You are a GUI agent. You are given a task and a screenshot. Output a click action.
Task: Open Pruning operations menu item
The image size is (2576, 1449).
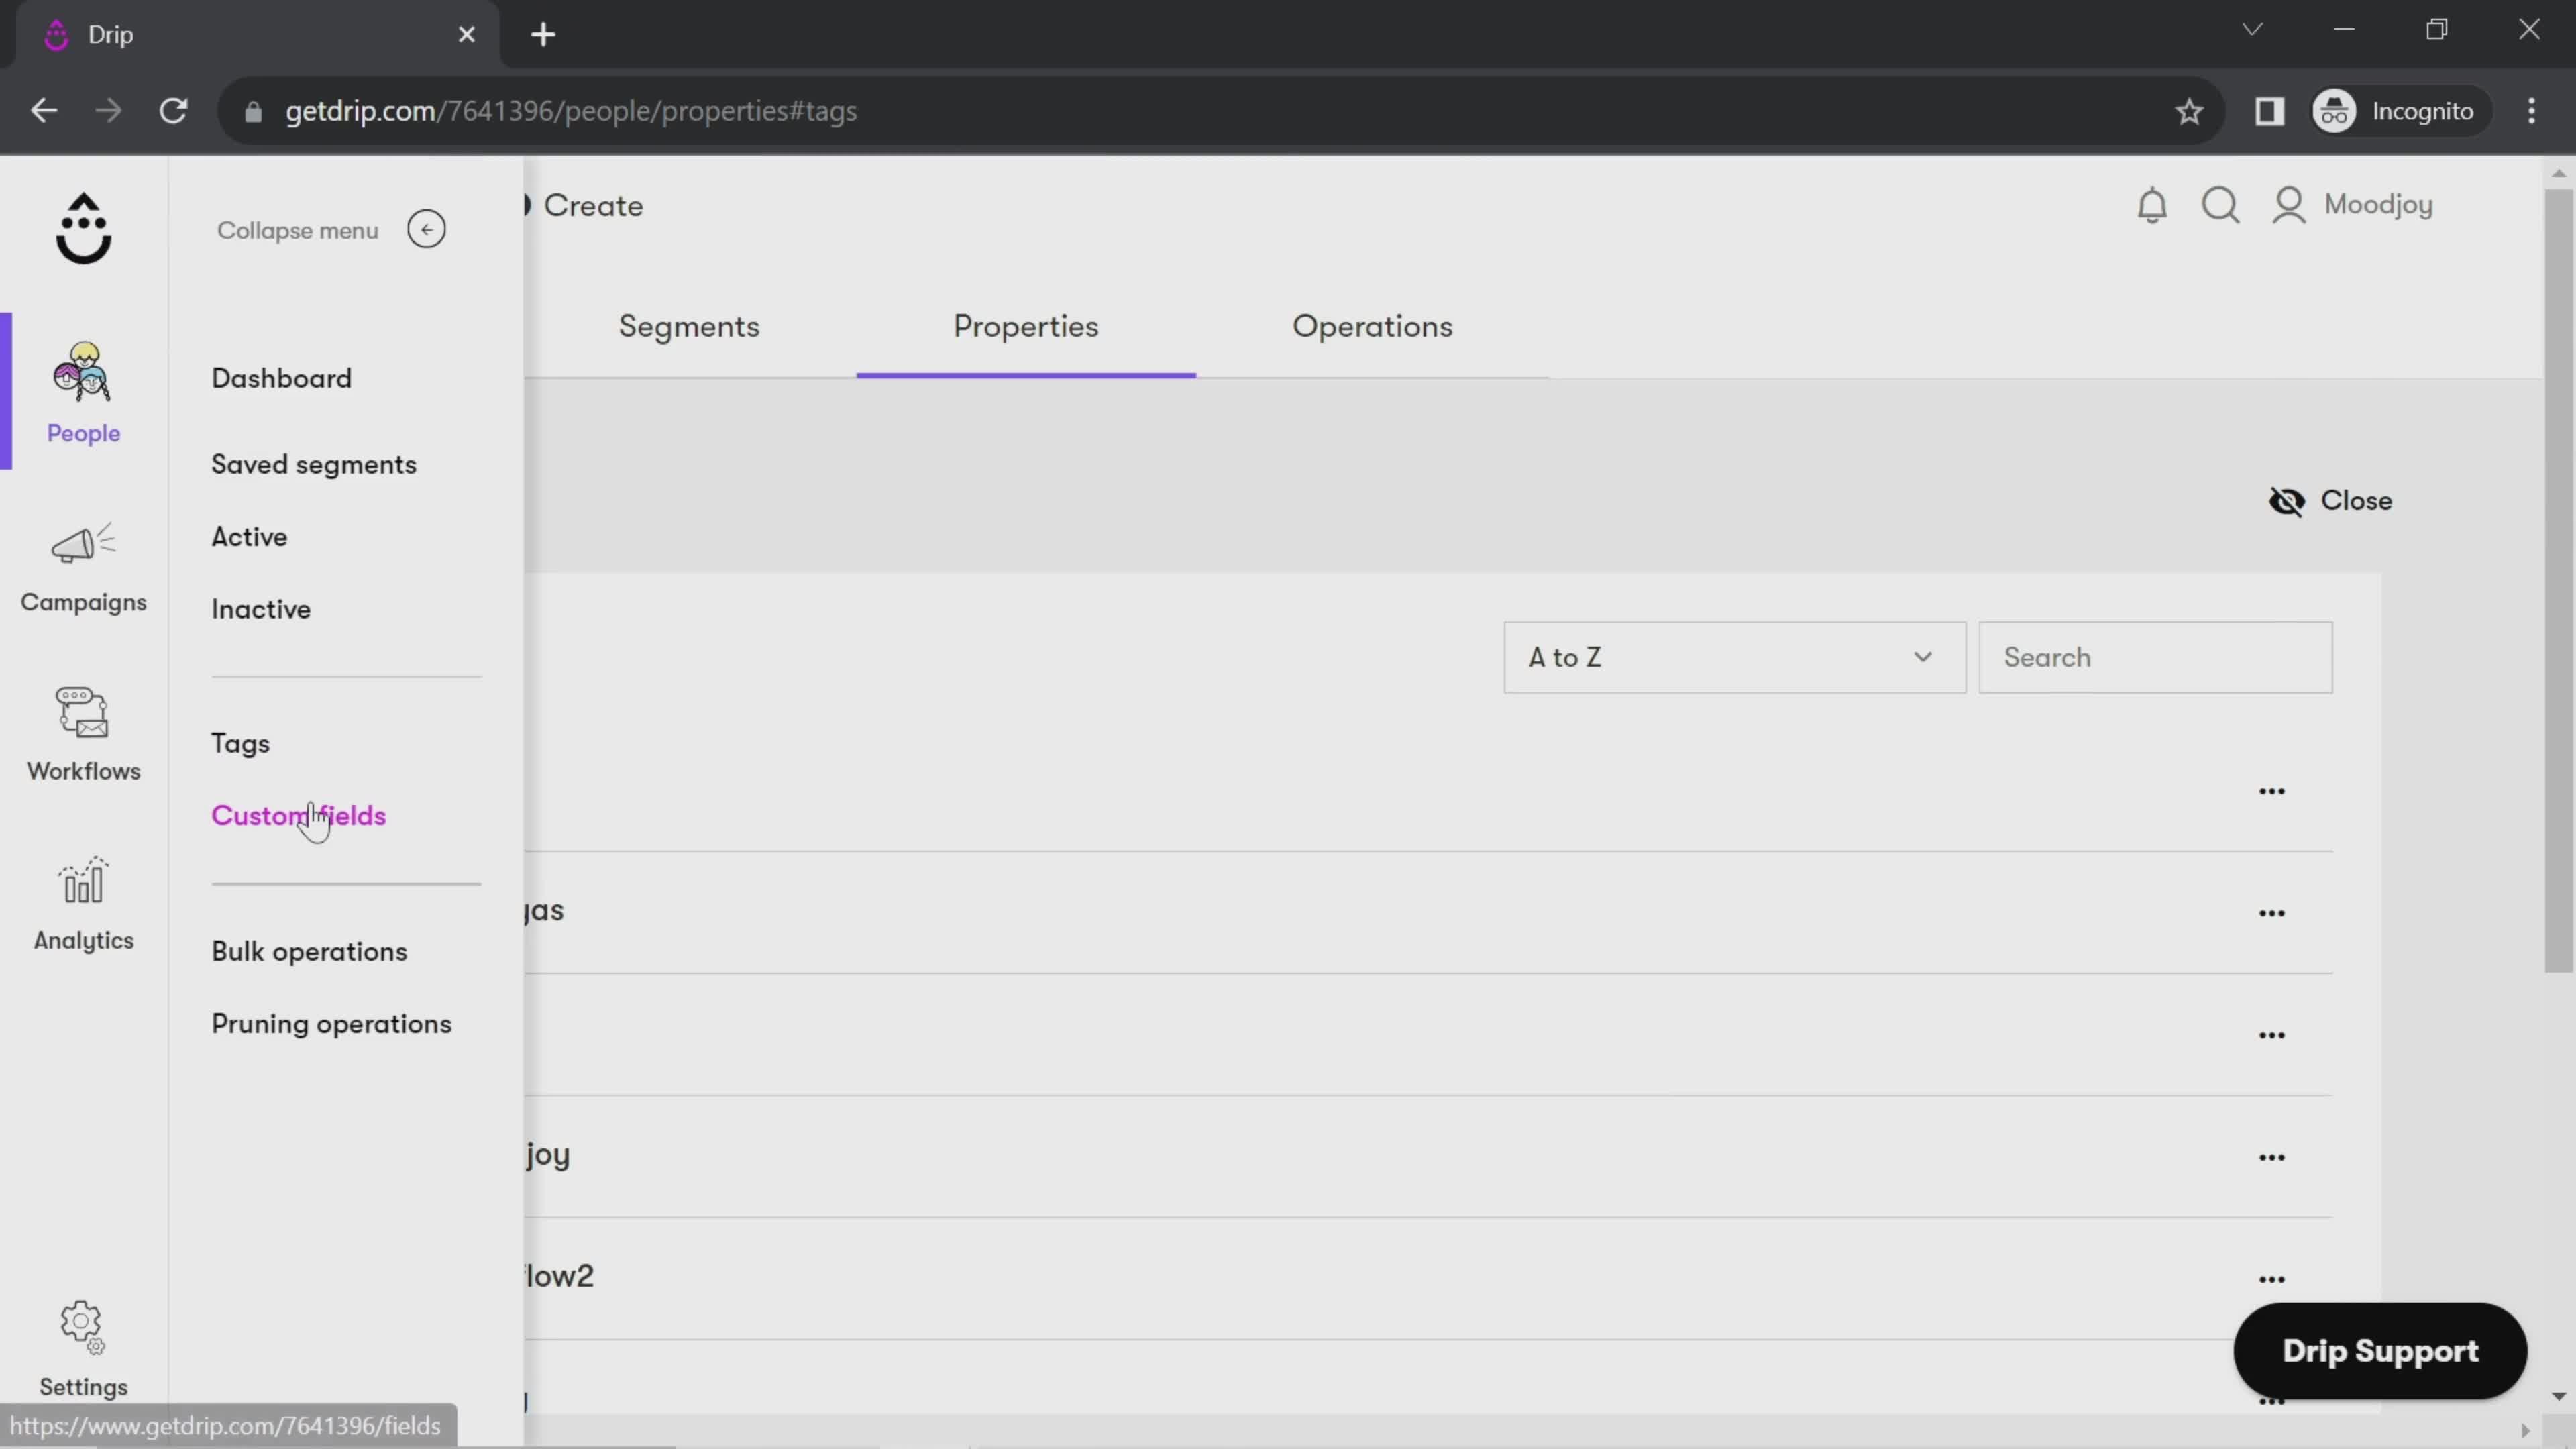click(331, 1025)
